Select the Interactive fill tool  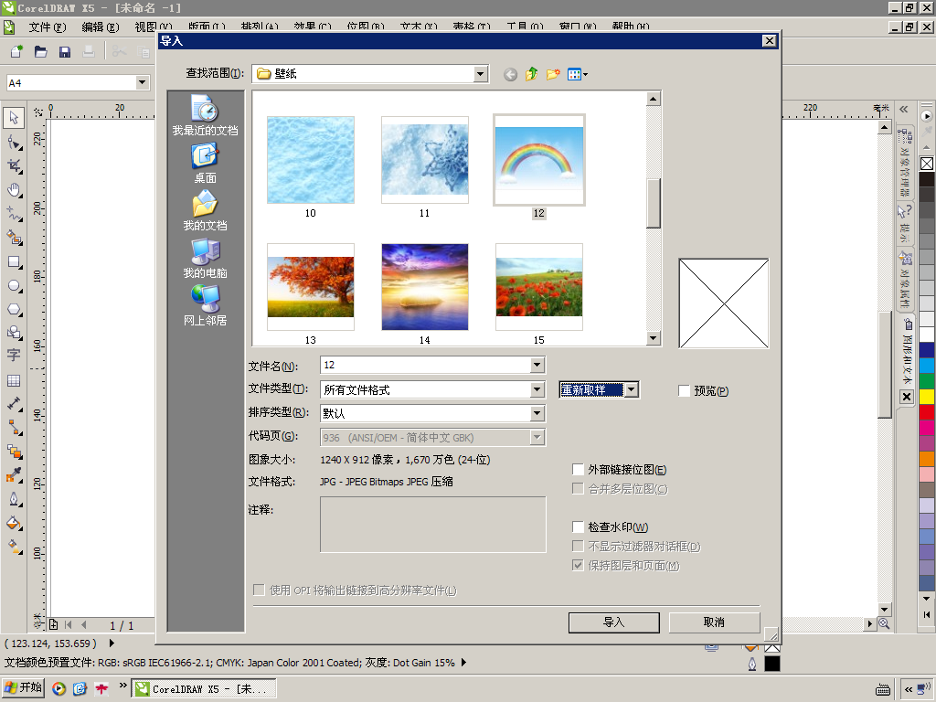pyautogui.click(x=14, y=547)
